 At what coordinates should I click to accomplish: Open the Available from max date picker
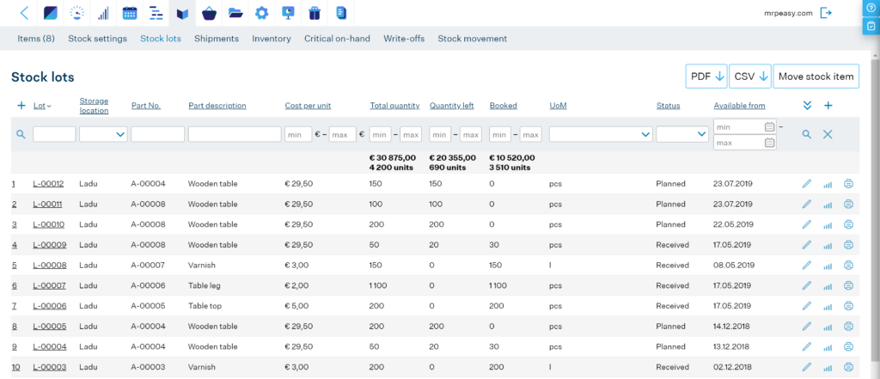(x=769, y=143)
